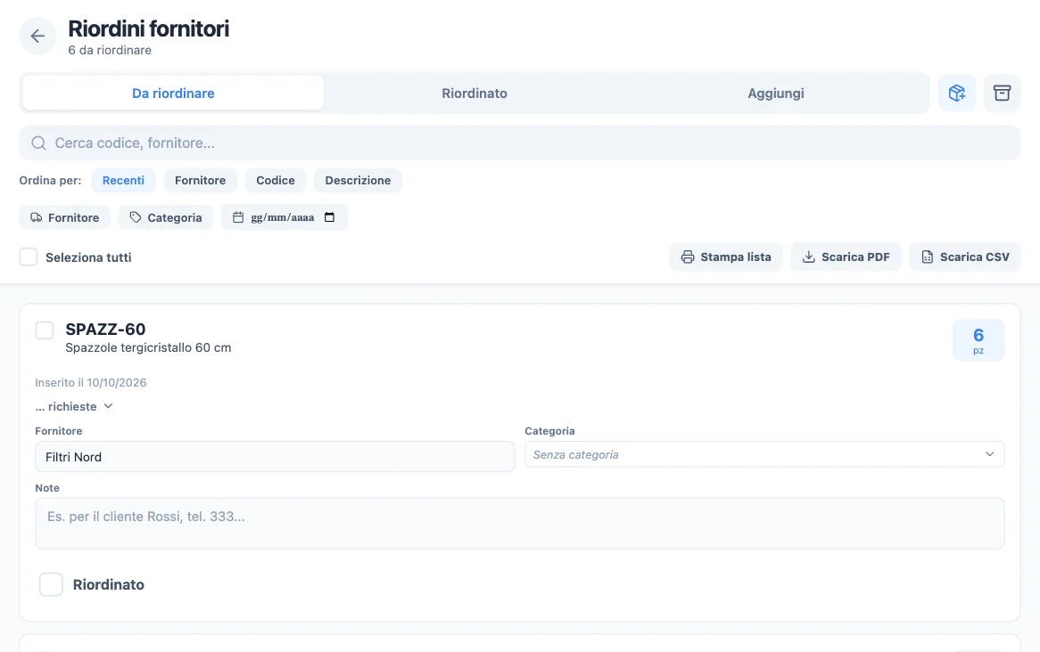Open the Categoria filter chip
Image resolution: width=1040 pixels, height=652 pixels.
pos(165,217)
